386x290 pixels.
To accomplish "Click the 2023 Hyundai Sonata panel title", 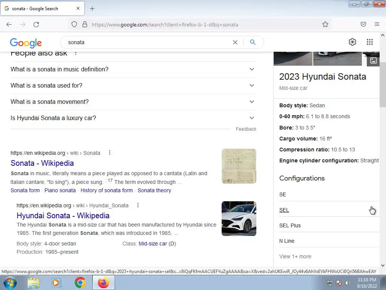I will pos(323,77).
